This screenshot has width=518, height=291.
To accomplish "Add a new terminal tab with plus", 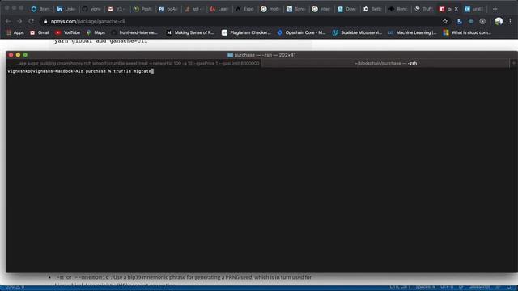I will click(514, 63).
